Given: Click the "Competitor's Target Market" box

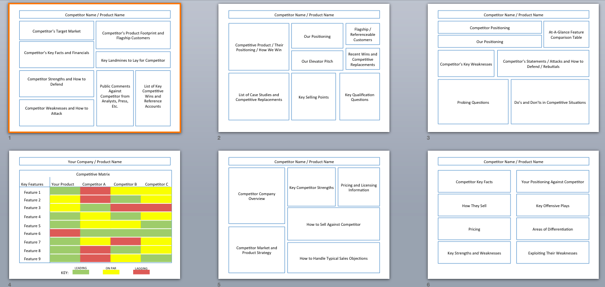Looking at the screenshot, I should 57,31.
